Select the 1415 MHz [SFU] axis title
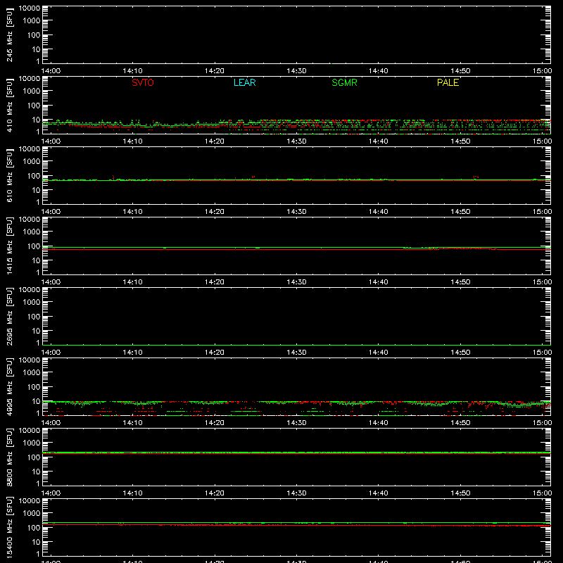The image size is (563, 563). 9,246
